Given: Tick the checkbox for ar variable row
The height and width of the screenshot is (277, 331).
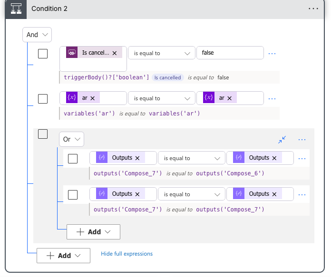Looking at the screenshot, I should pyautogui.click(x=43, y=99).
